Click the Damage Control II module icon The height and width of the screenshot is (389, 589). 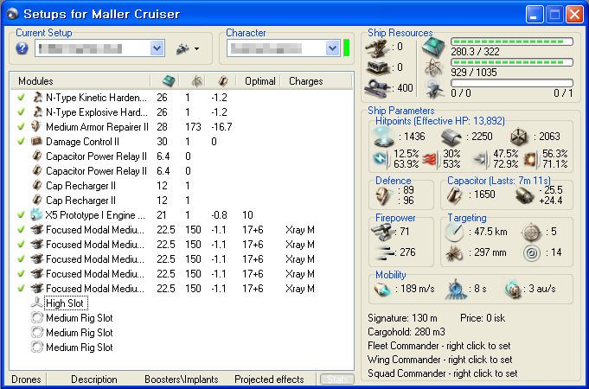click(37, 141)
